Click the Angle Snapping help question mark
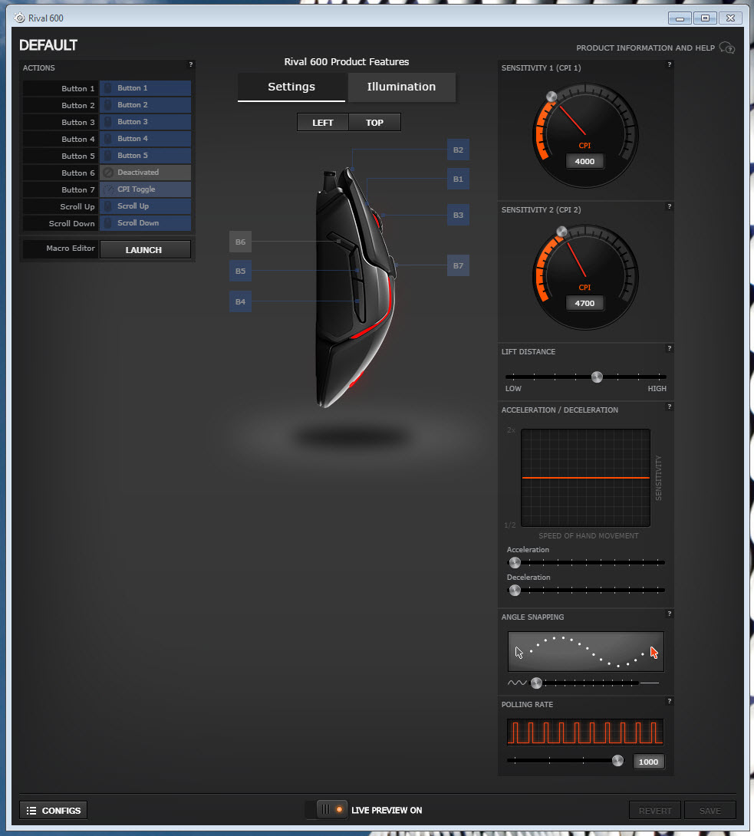 [x=669, y=614]
